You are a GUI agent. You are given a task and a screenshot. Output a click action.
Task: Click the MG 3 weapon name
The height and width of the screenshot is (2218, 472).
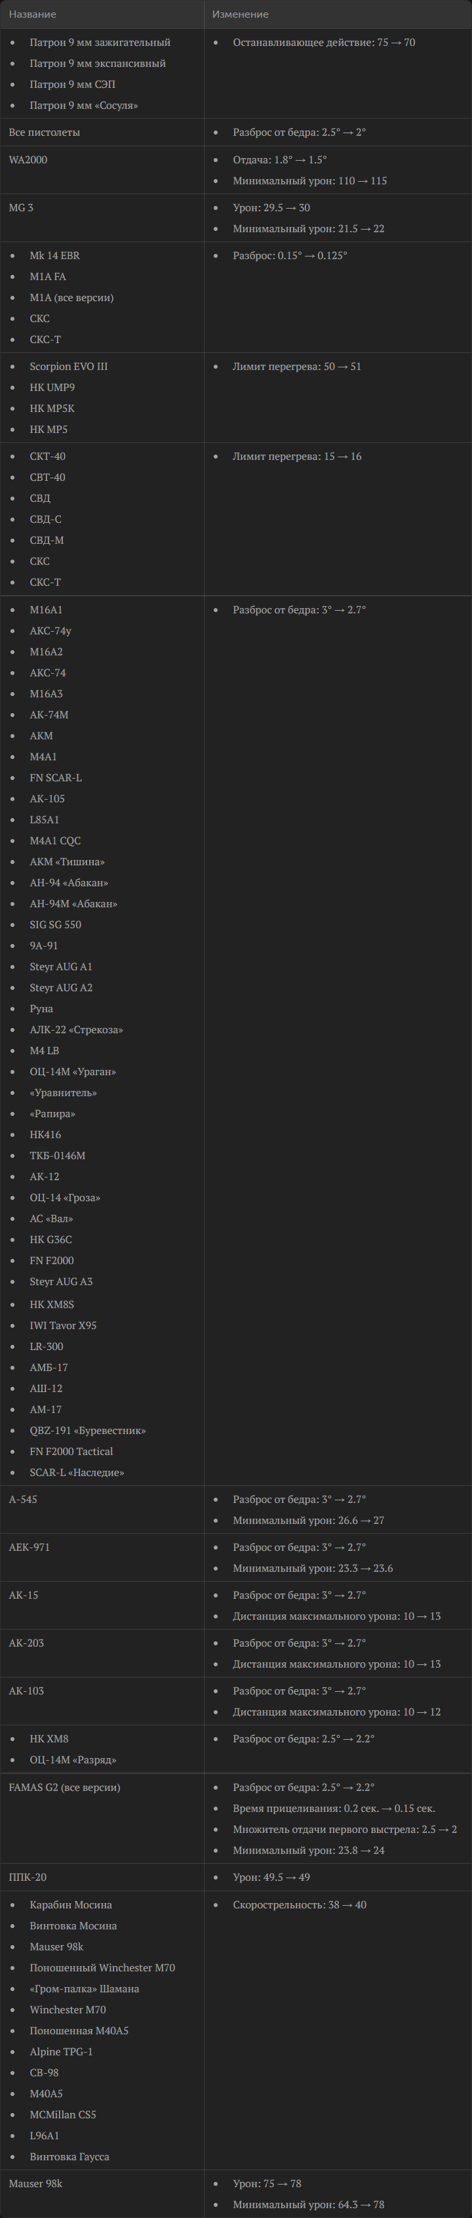(22, 207)
